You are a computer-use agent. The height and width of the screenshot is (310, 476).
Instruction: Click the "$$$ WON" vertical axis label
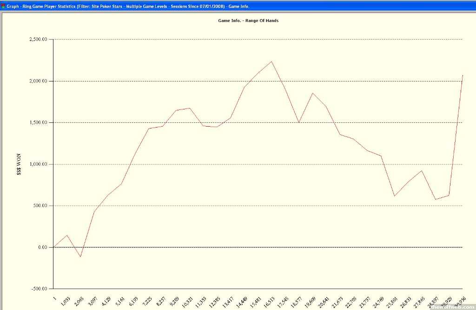coord(19,164)
